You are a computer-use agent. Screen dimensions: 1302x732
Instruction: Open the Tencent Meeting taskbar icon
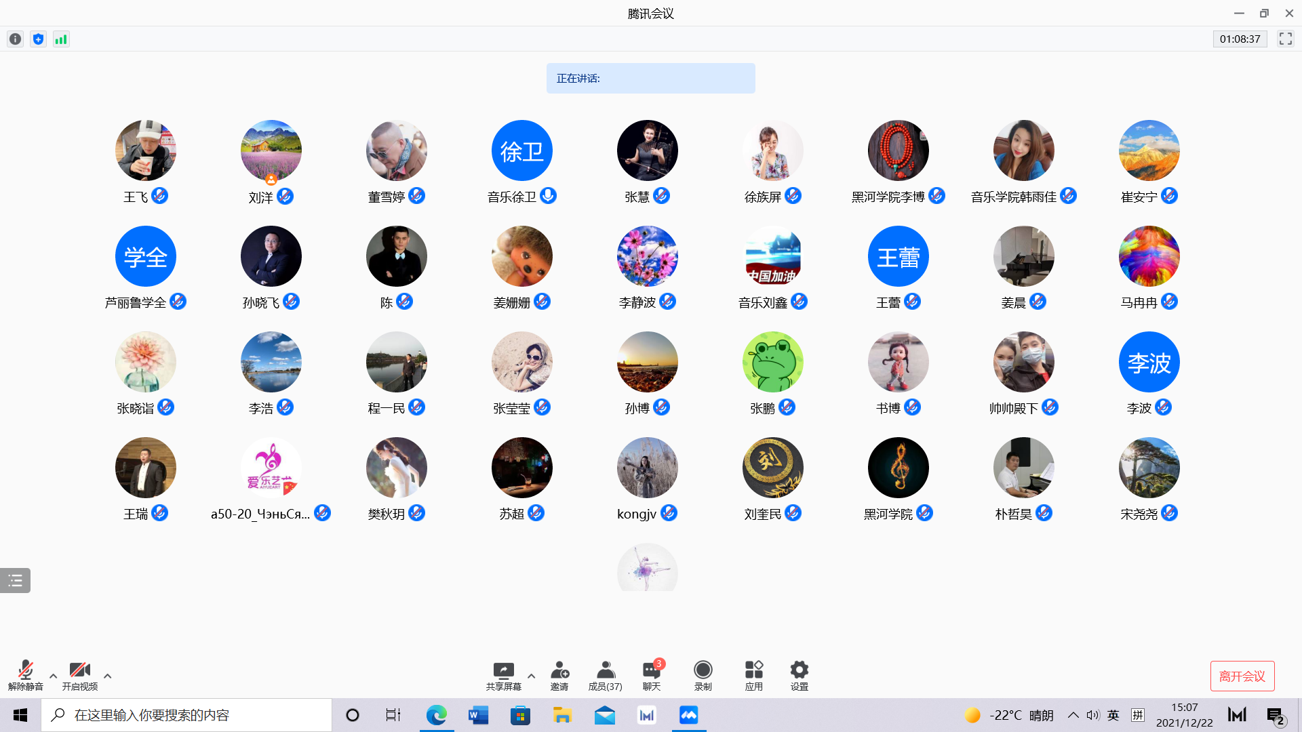pos(689,715)
